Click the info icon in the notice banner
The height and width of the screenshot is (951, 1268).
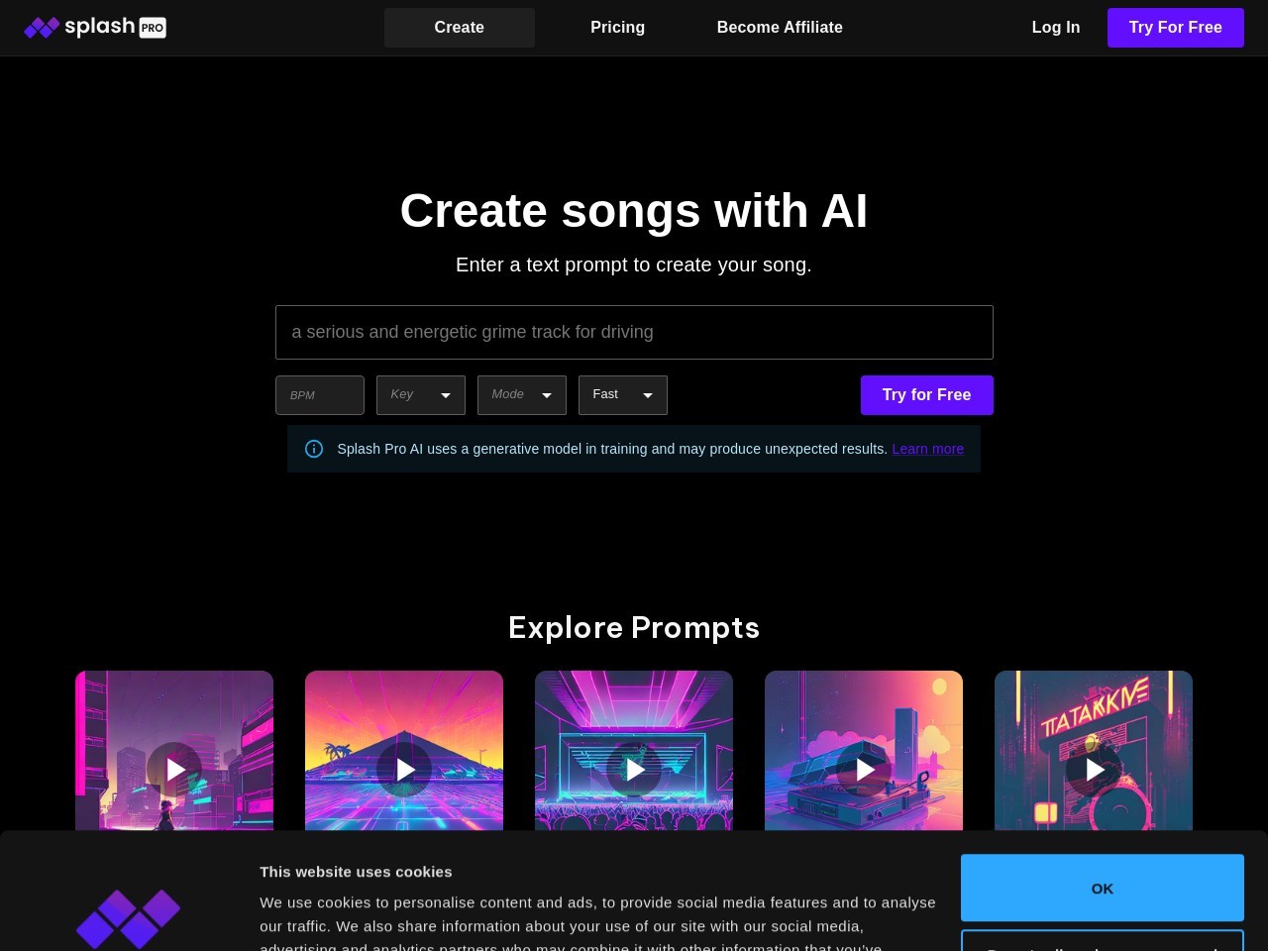tap(314, 449)
